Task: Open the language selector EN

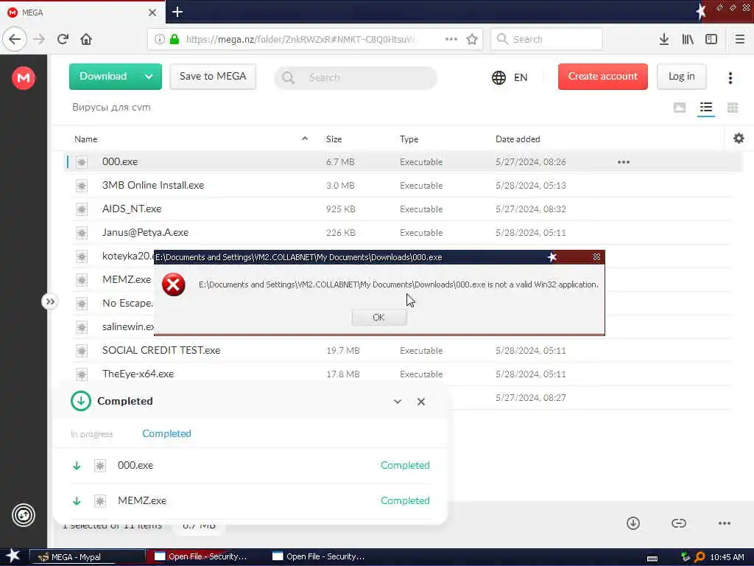Action: [521, 77]
